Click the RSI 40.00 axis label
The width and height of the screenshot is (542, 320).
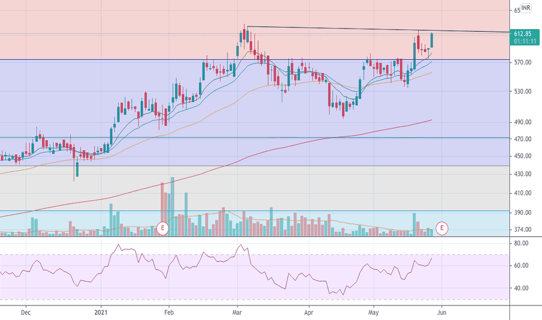(521, 288)
